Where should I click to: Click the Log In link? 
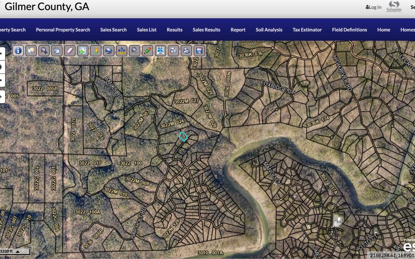[x=373, y=7]
